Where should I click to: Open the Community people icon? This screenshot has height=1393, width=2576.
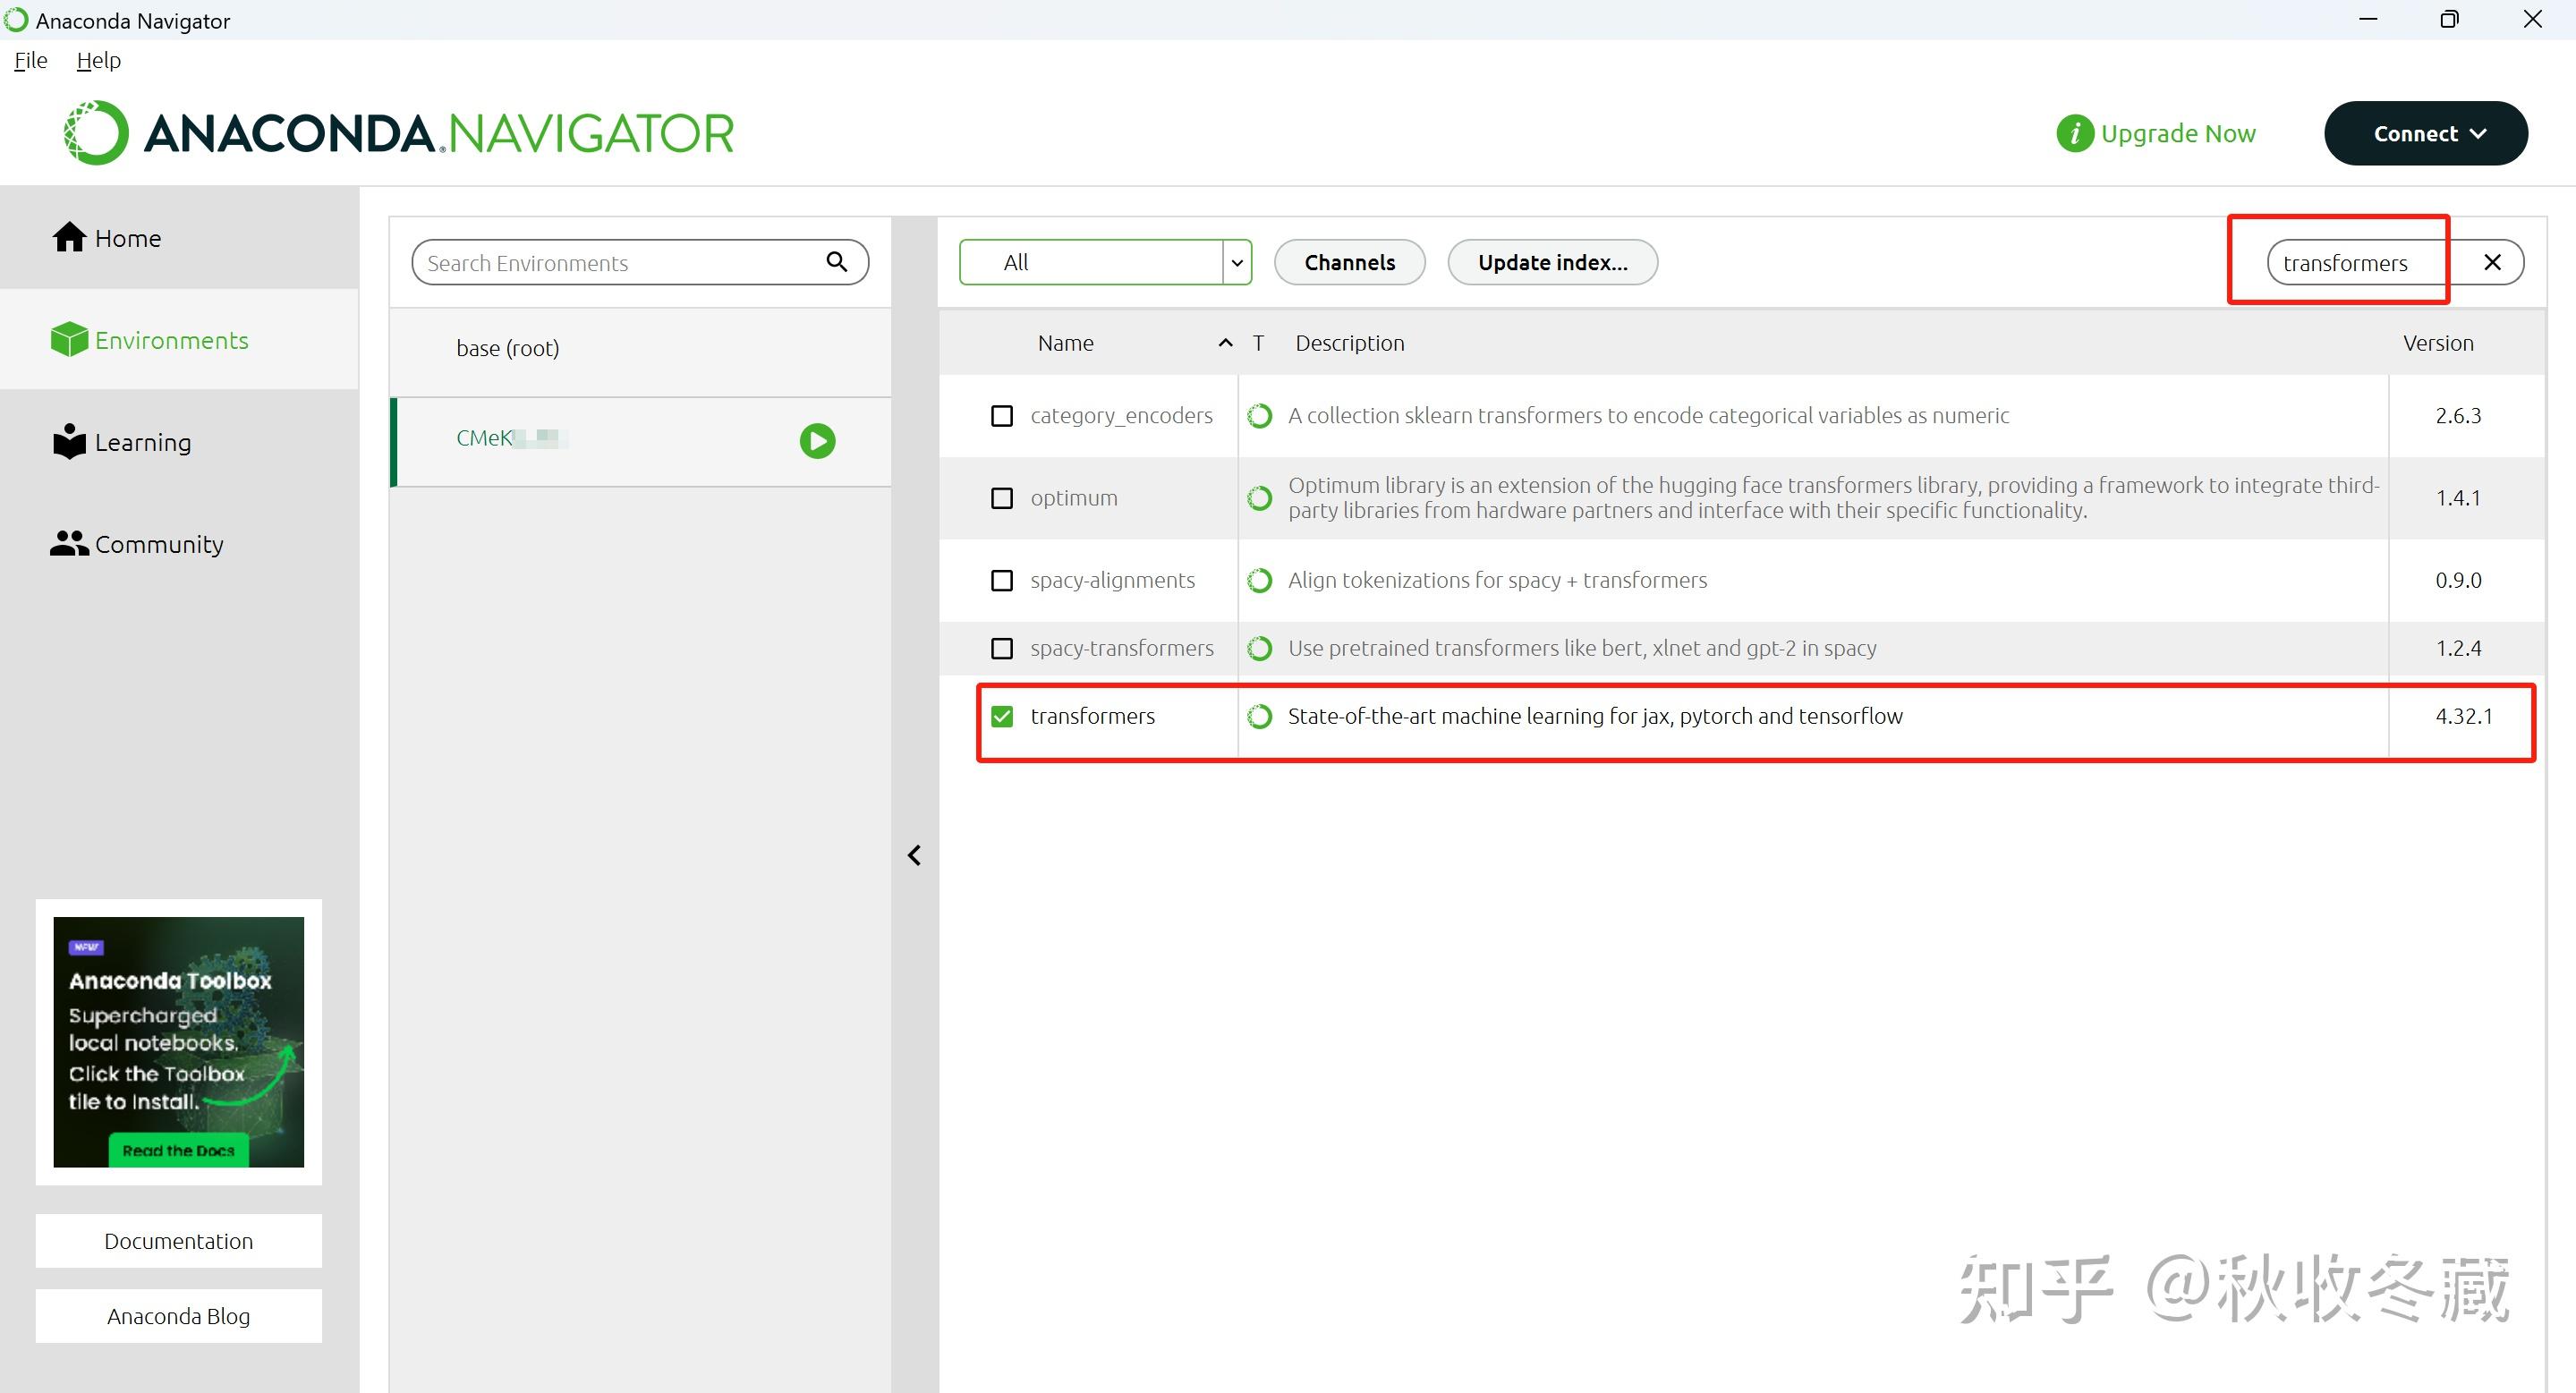tap(69, 543)
